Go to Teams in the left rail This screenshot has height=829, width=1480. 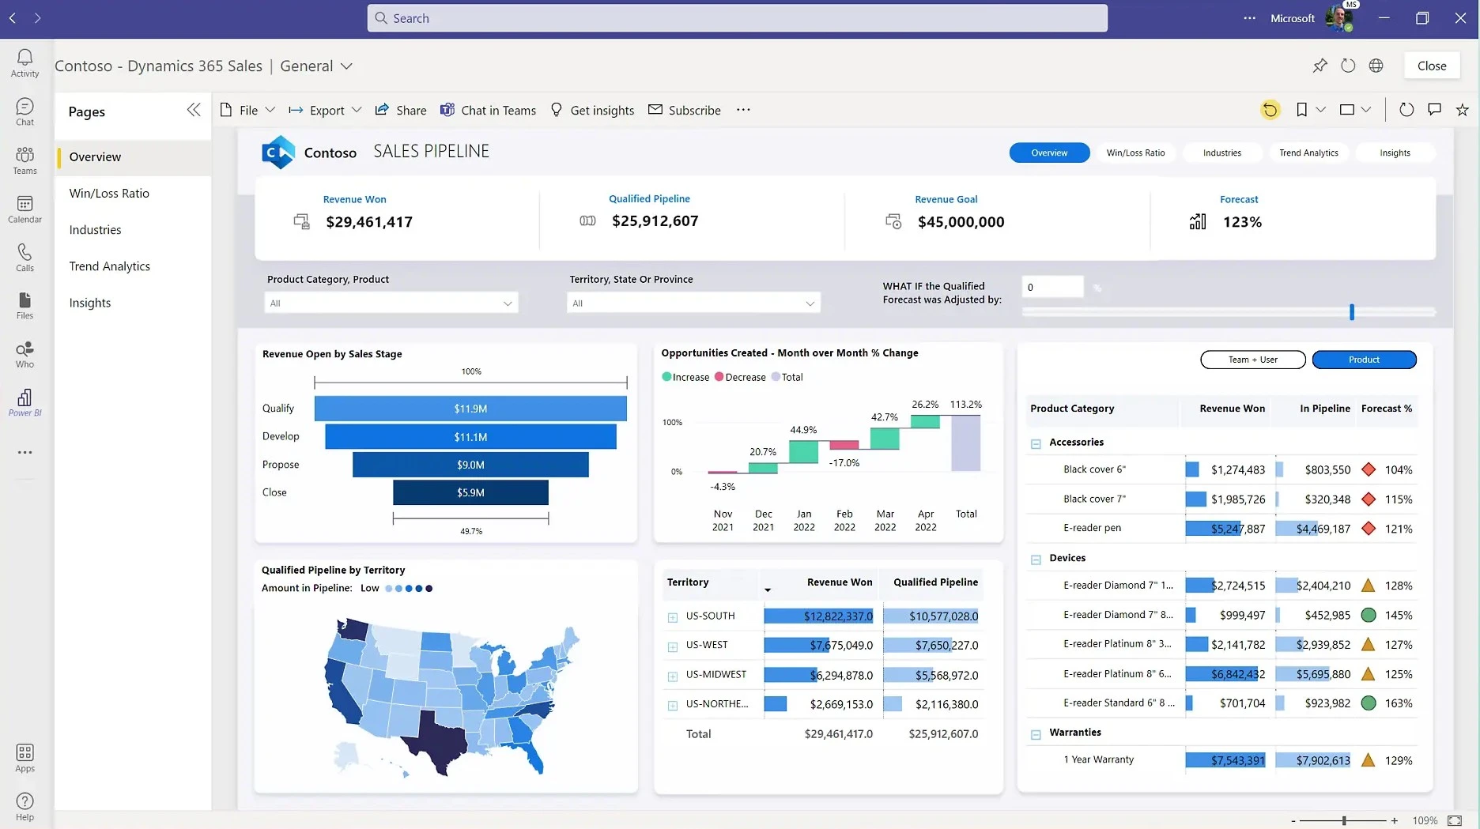pyautogui.click(x=25, y=160)
